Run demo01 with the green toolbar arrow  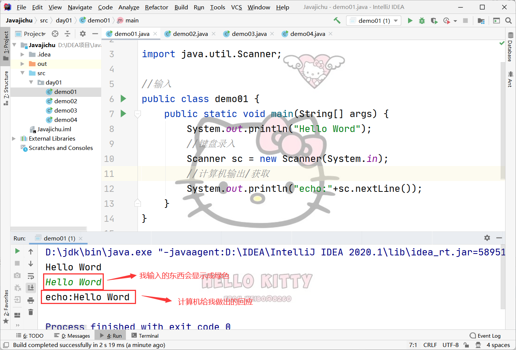pyautogui.click(x=410, y=21)
